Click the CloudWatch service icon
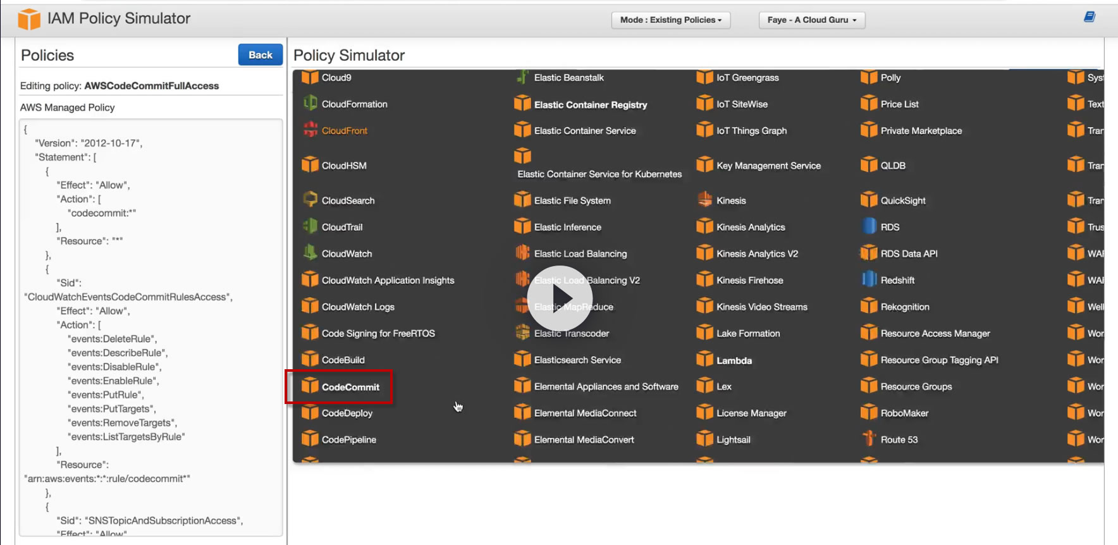 pos(310,253)
